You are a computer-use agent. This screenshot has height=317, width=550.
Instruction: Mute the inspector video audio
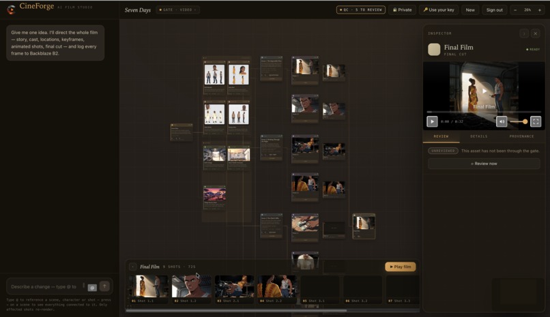tap(502, 121)
